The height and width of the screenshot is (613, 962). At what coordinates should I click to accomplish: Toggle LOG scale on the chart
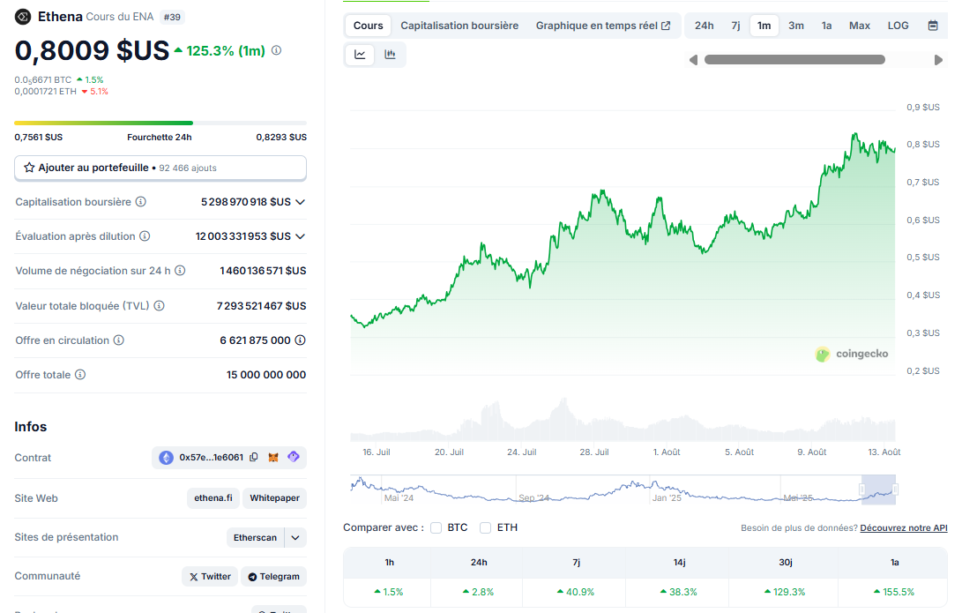[899, 26]
